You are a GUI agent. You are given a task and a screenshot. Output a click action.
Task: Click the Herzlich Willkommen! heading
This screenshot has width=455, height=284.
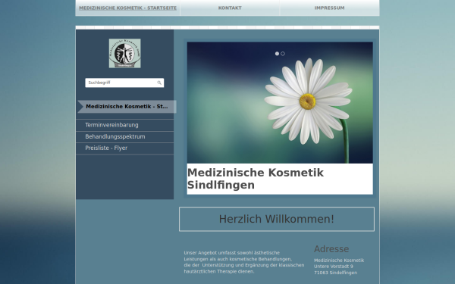pos(277,219)
